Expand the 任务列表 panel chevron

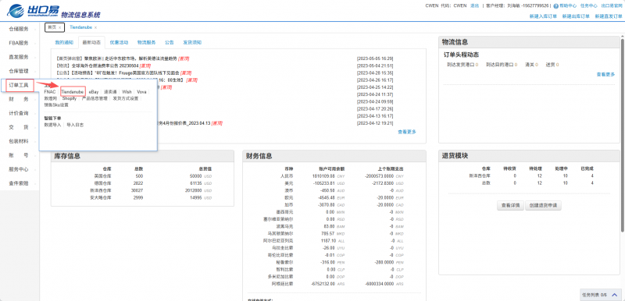click(614, 295)
